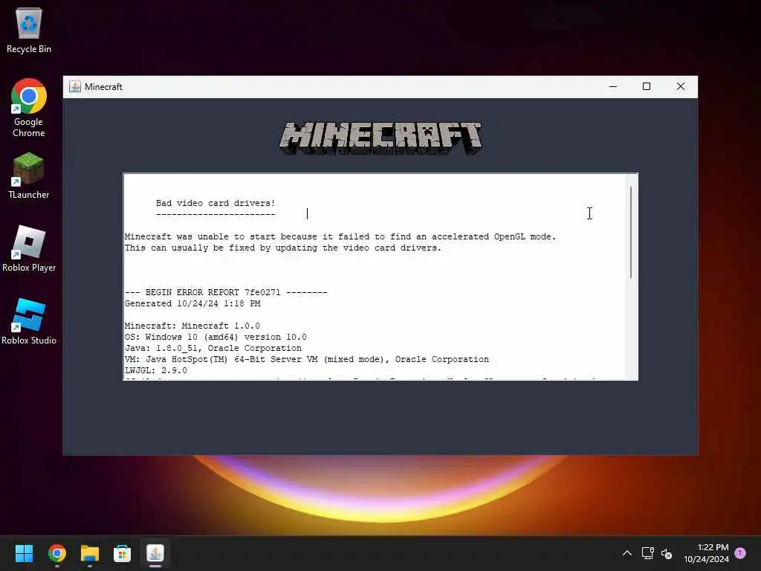Screen dimensions: 761x571
Task: Click the line "Minecraft was unable to start"
Action: (340, 236)
